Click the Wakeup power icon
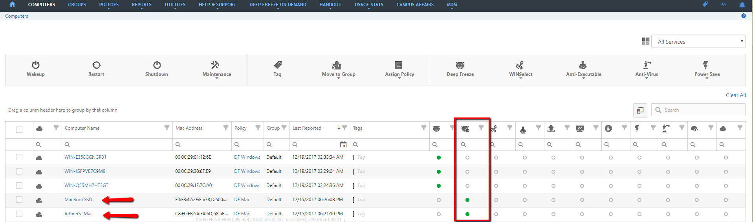 pos(36,65)
